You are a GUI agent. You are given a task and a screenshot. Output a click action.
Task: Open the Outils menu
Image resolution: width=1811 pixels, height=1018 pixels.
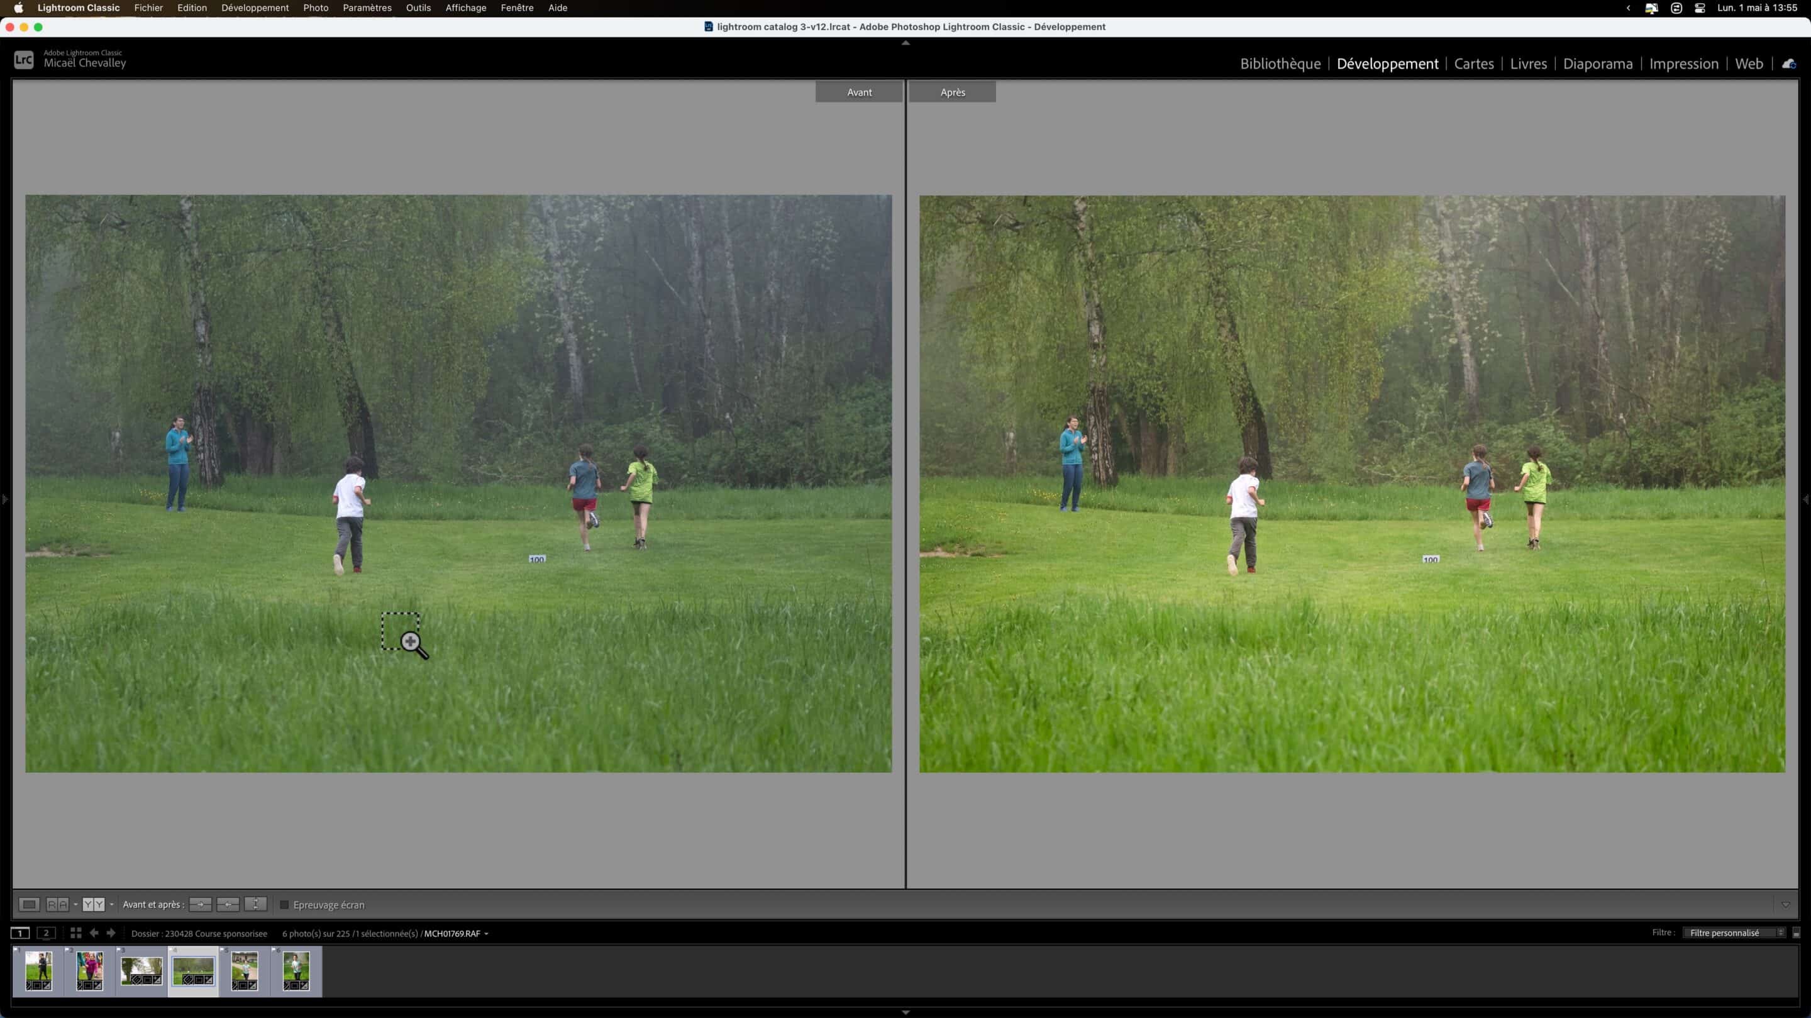pos(418,8)
